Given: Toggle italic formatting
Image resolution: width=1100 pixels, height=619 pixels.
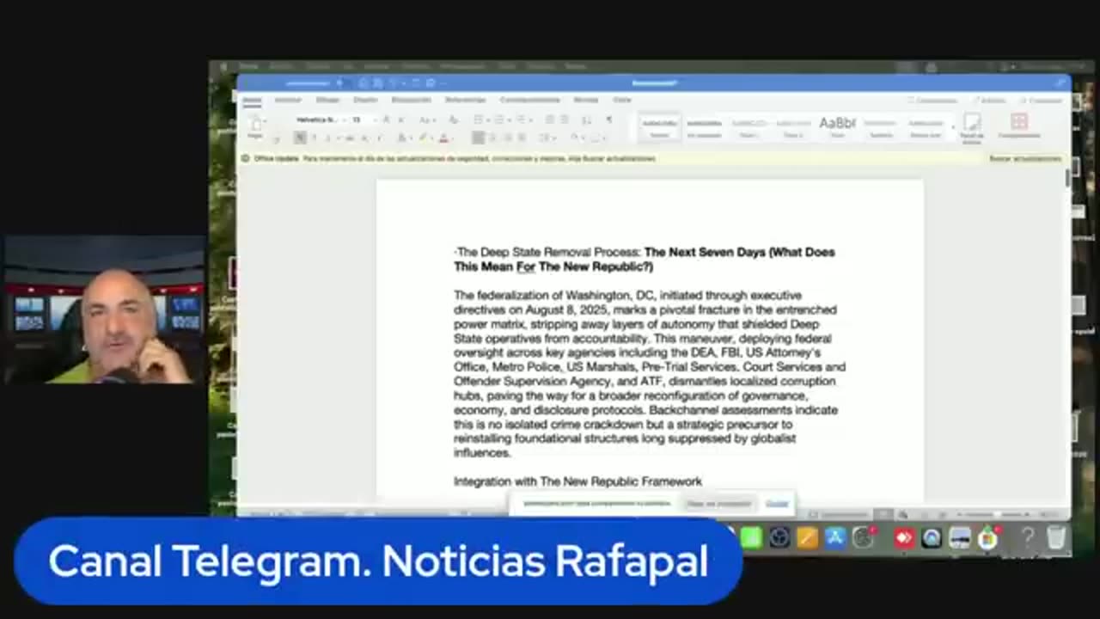Looking at the screenshot, I should [x=314, y=138].
